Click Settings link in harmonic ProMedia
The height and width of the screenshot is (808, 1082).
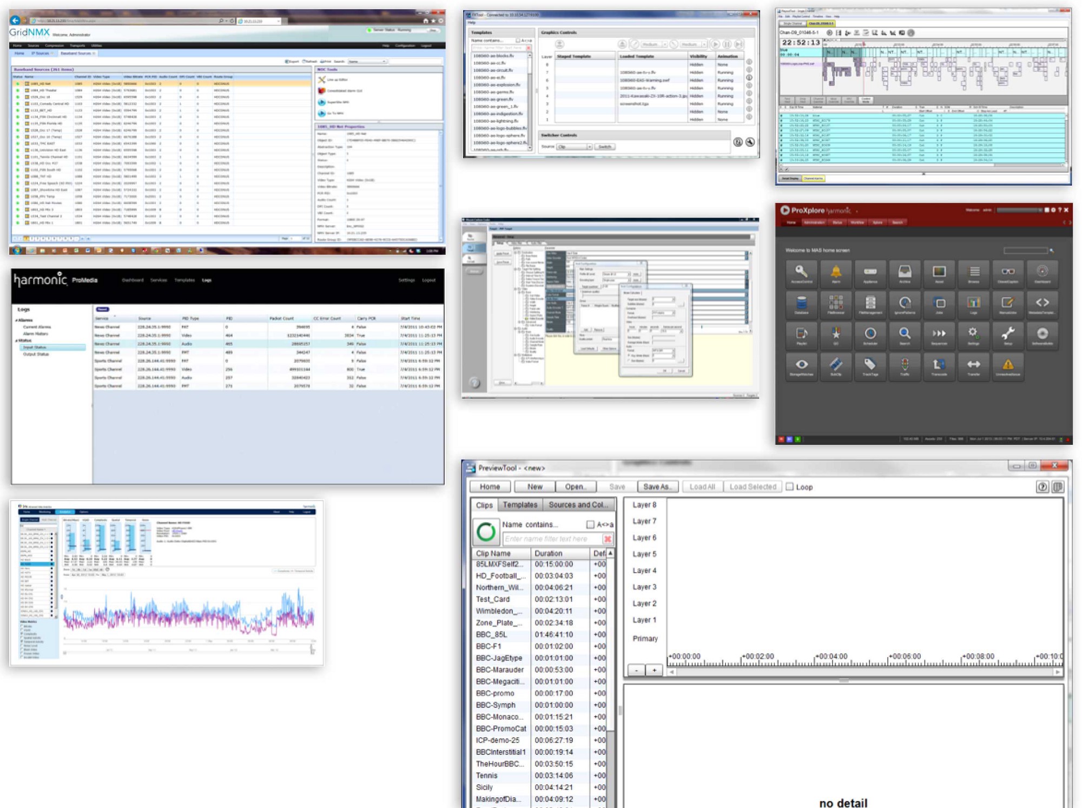point(406,280)
